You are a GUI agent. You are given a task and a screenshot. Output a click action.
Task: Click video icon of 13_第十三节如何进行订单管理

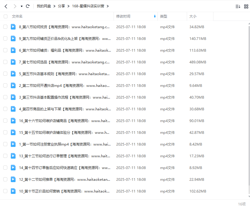point(13,156)
